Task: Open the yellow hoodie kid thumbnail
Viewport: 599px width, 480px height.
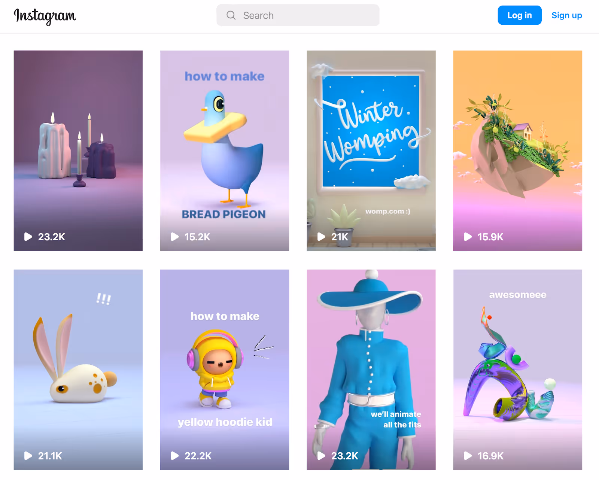Action: pyautogui.click(x=225, y=370)
